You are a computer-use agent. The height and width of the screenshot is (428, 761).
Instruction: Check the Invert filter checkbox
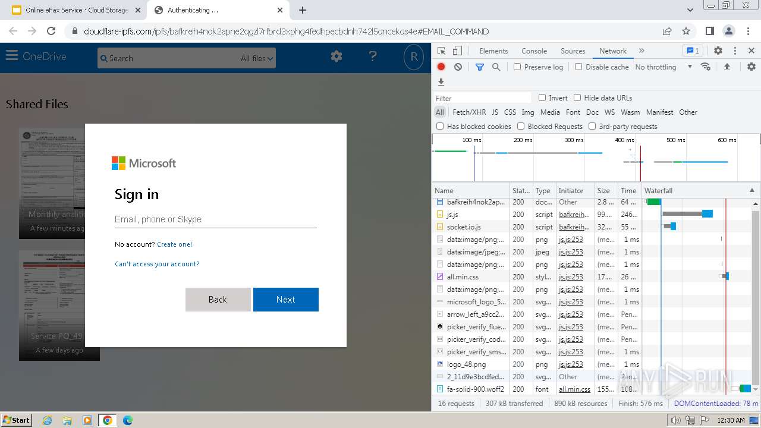coord(542,97)
